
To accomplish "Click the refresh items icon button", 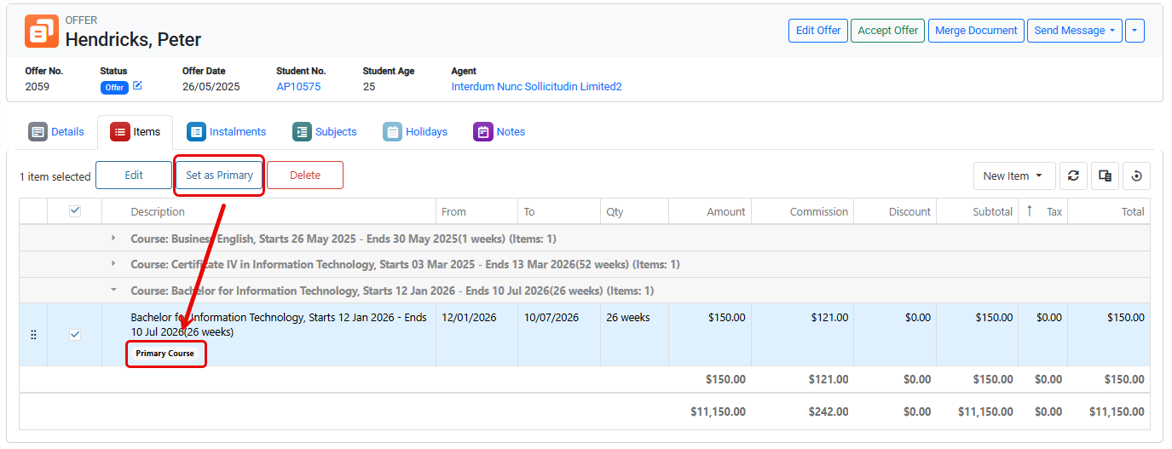I will tap(1073, 176).
